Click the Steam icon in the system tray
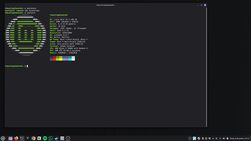 199,138
